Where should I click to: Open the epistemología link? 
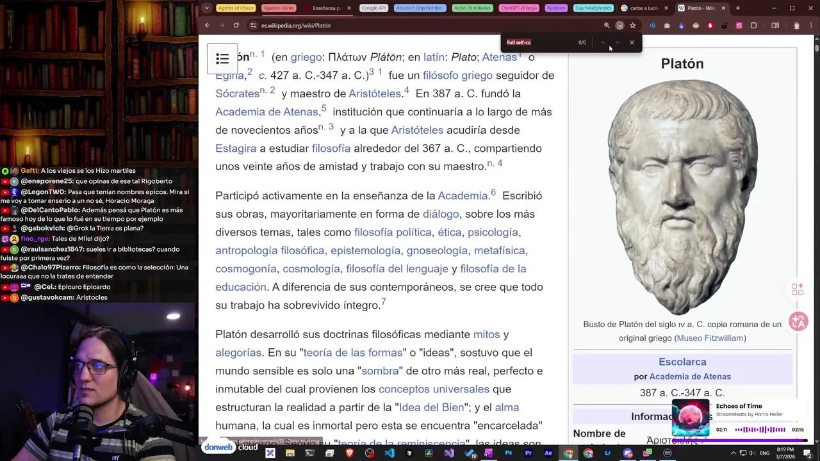pyautogui.click(x=365, y=250)
